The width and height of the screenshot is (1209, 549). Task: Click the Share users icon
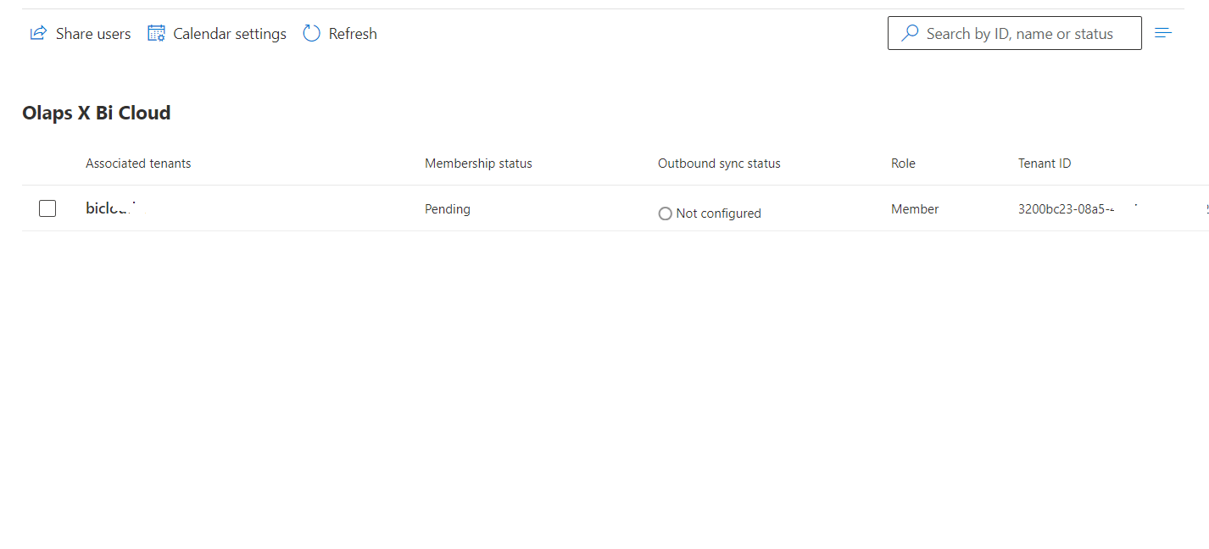tap(38, 32)
